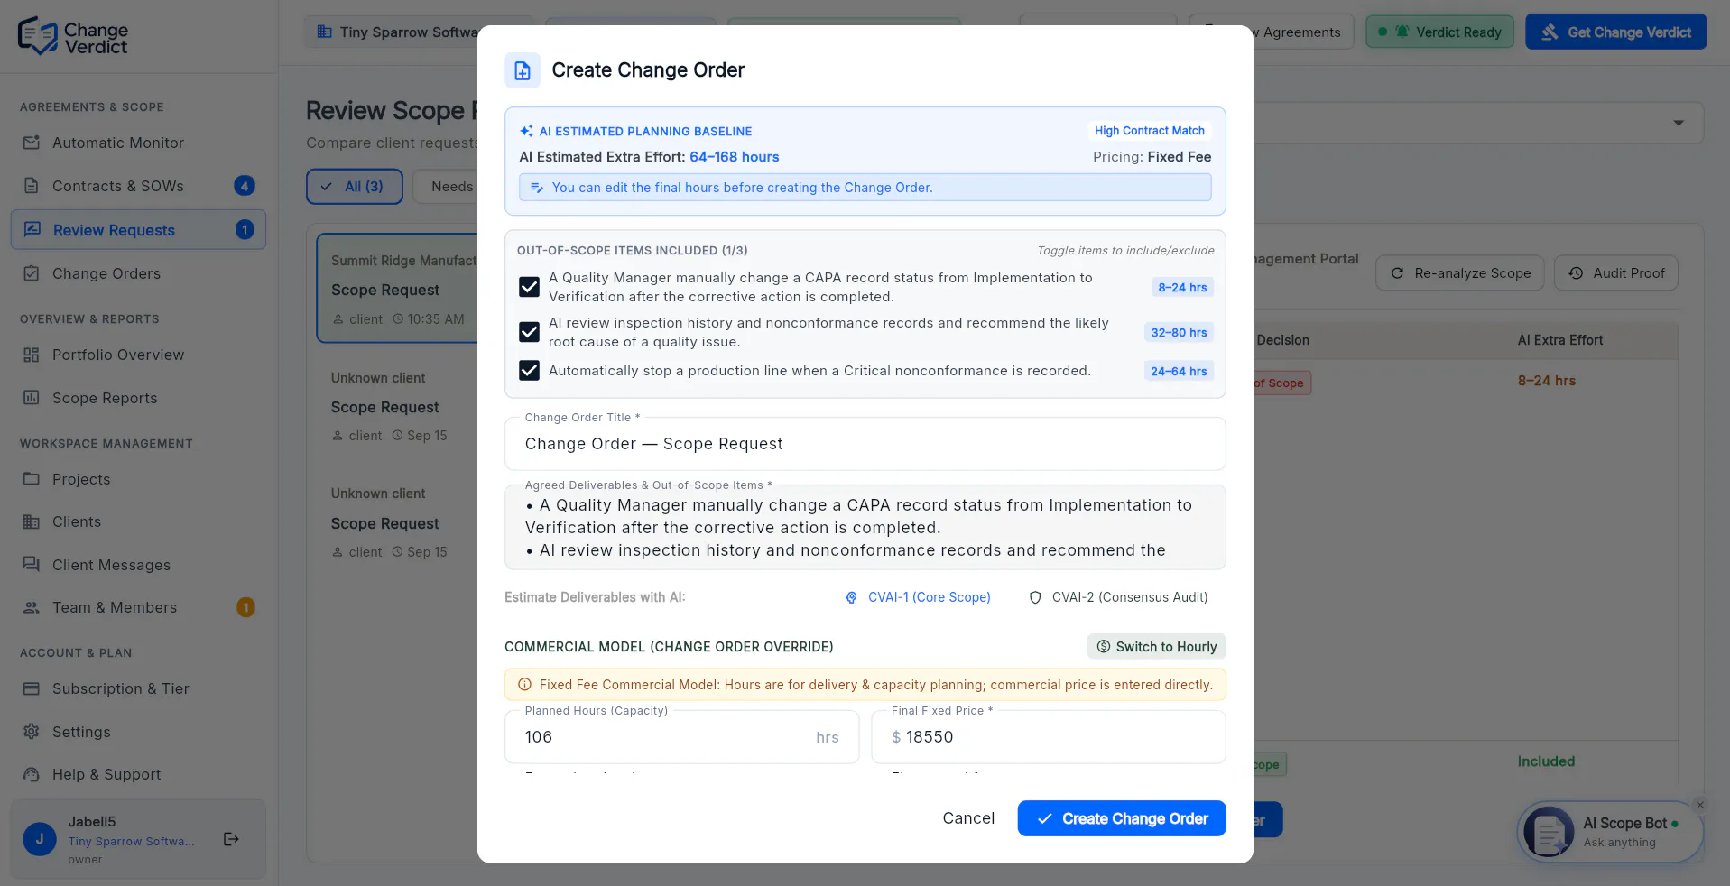This screenshot has width=1730, height=886.
Task: Edit the Final Fixed Price field
Action: [x=1048, y=737]
